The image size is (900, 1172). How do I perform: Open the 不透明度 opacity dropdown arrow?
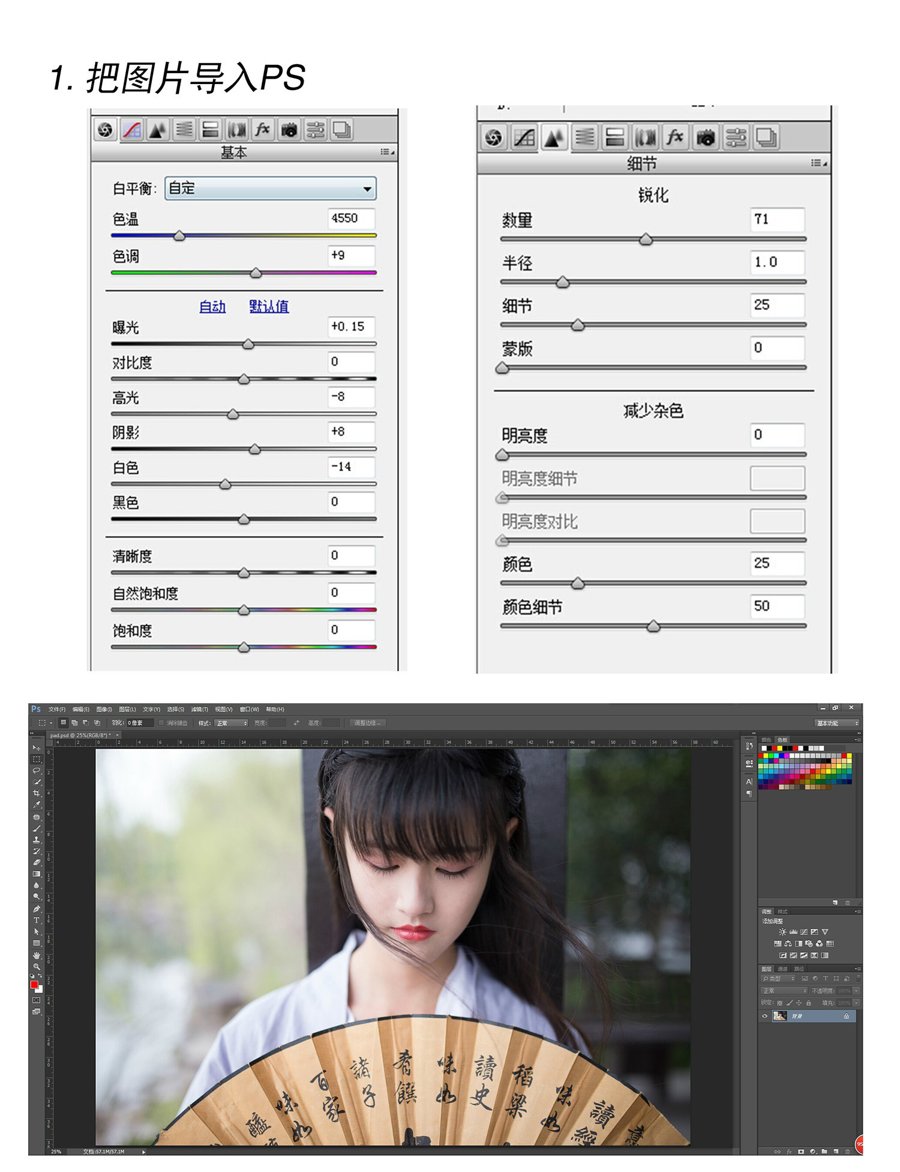(x=856, y=991)
